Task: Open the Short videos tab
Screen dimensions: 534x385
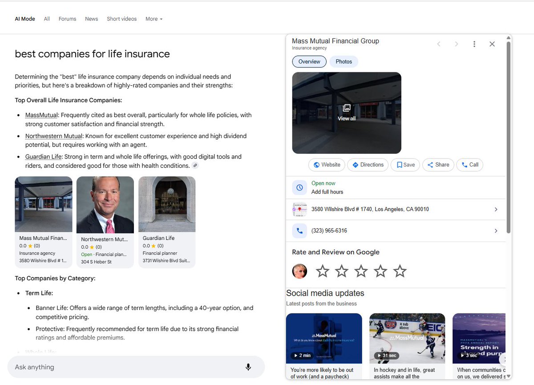Action: (x=122, y=19)
